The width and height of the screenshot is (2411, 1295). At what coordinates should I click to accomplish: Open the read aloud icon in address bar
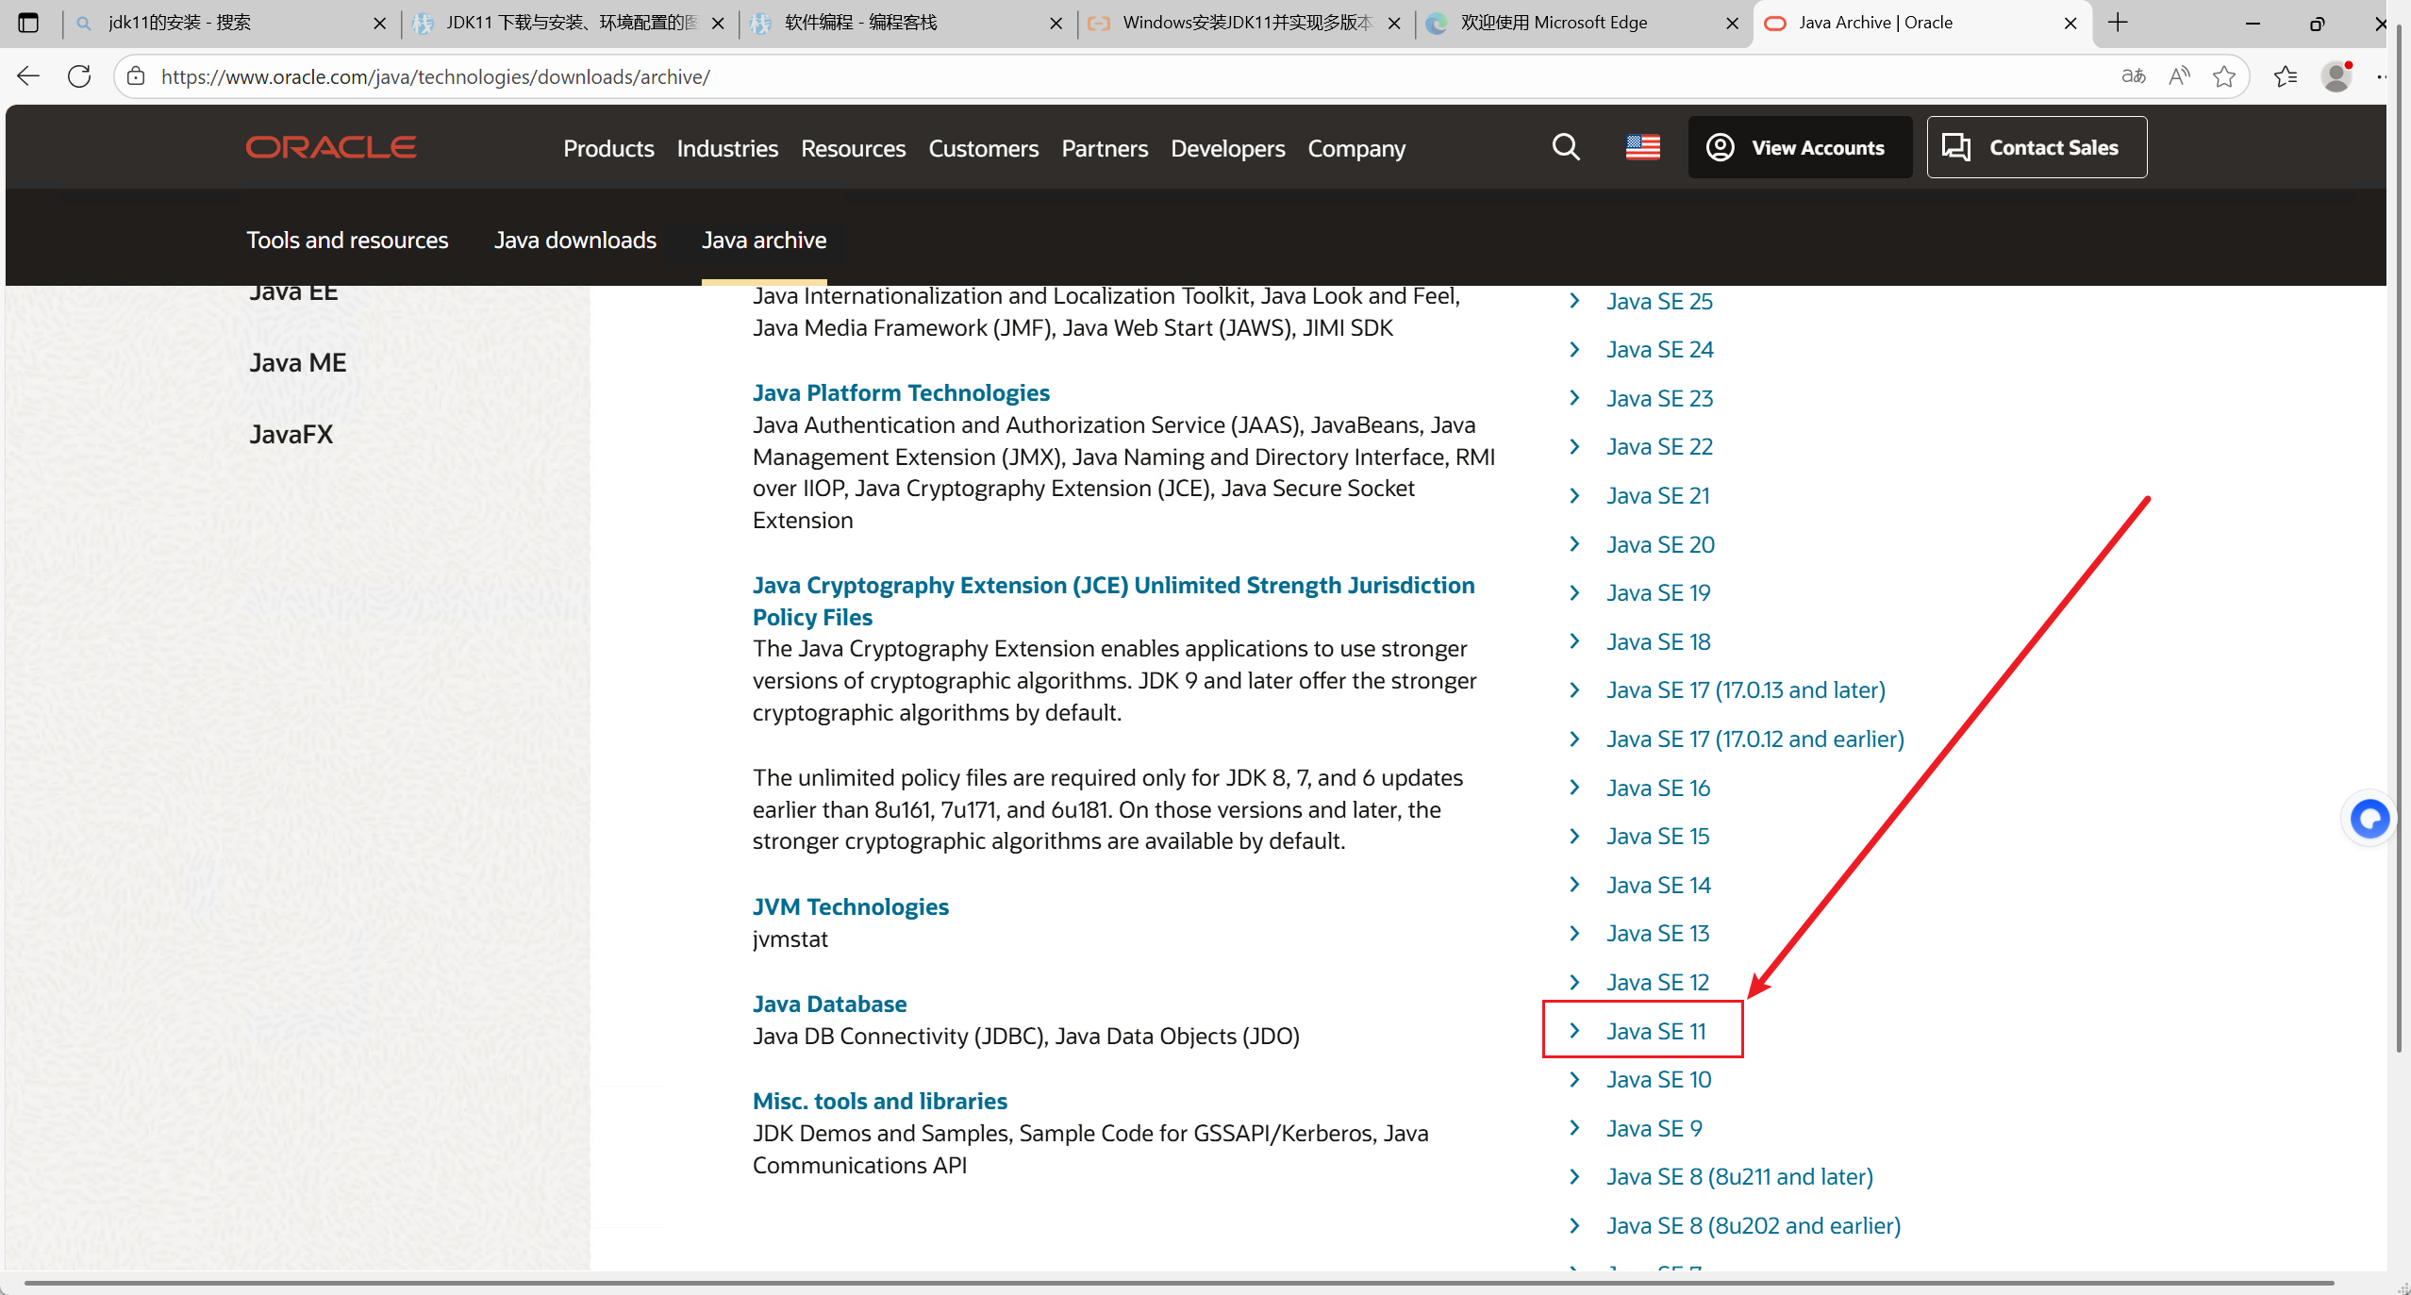2179,76
